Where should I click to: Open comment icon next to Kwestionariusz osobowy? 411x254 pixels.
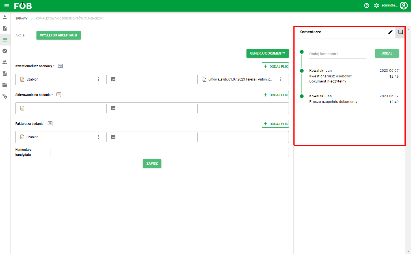click(60, 66)
